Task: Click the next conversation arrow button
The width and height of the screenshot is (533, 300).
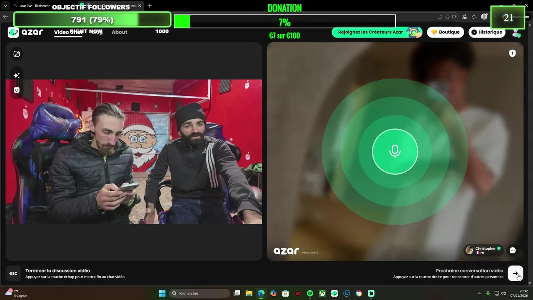Action: pos(516,274)
